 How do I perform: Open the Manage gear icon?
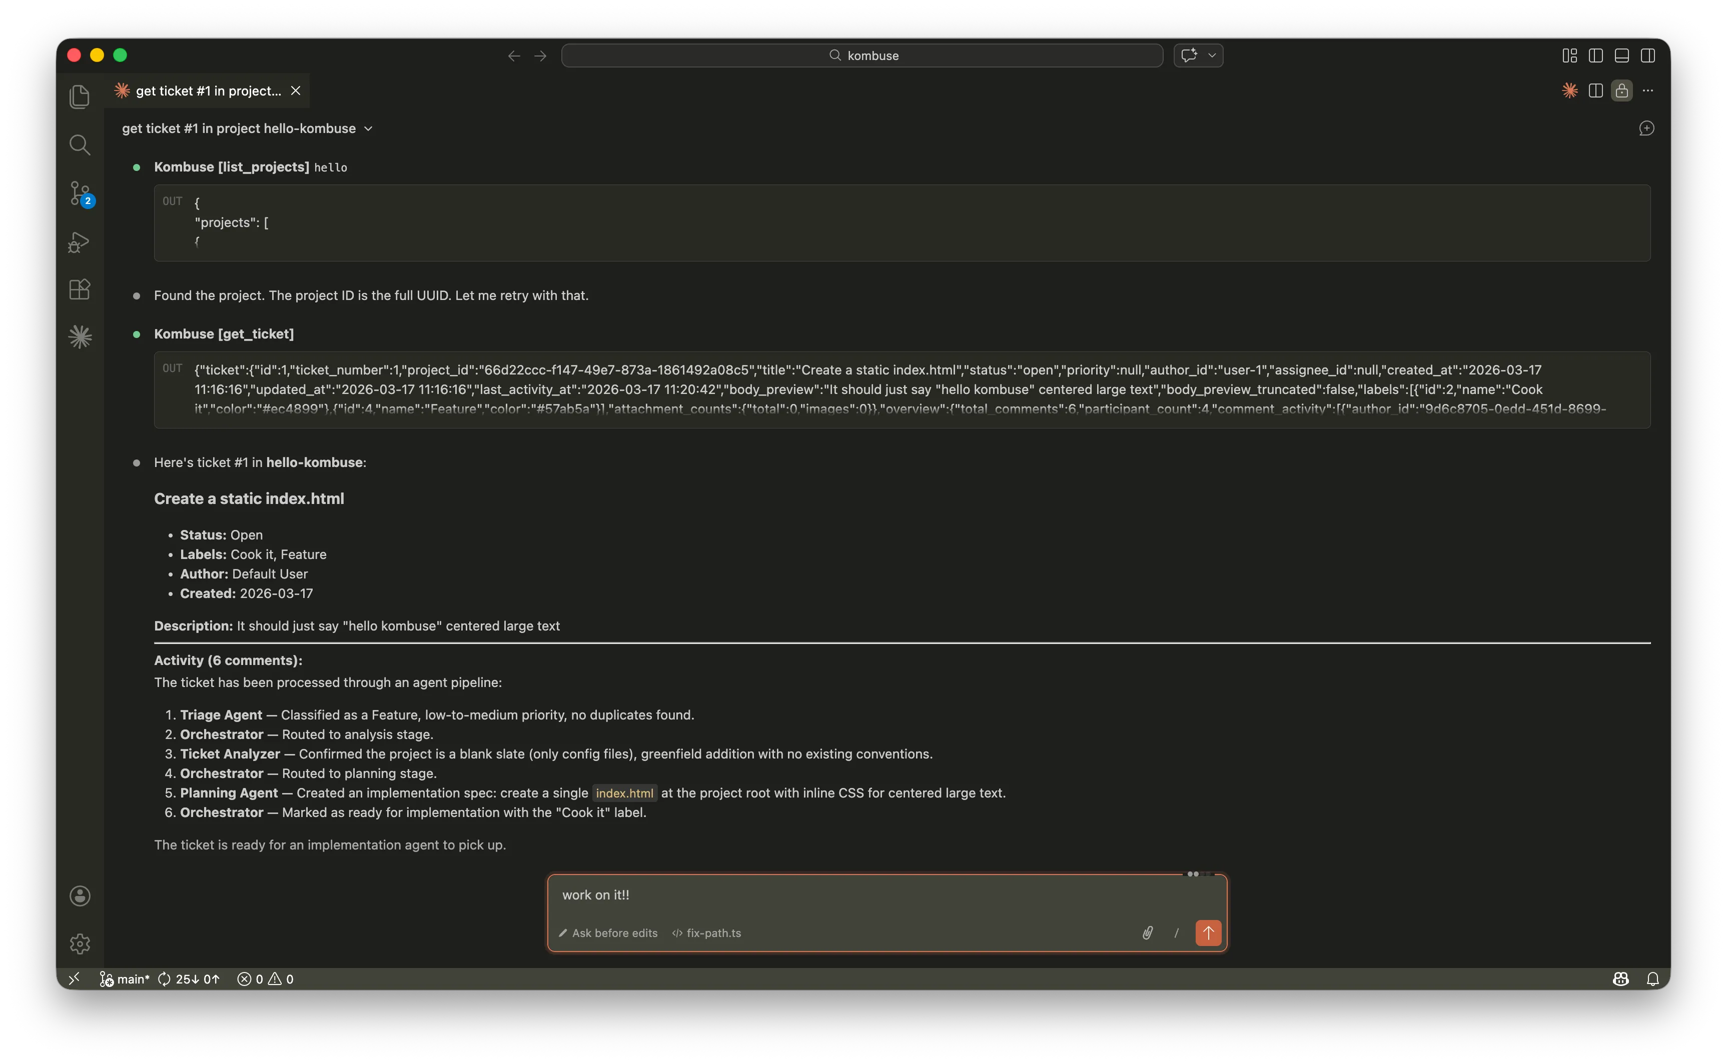click(x=80, y=943)
